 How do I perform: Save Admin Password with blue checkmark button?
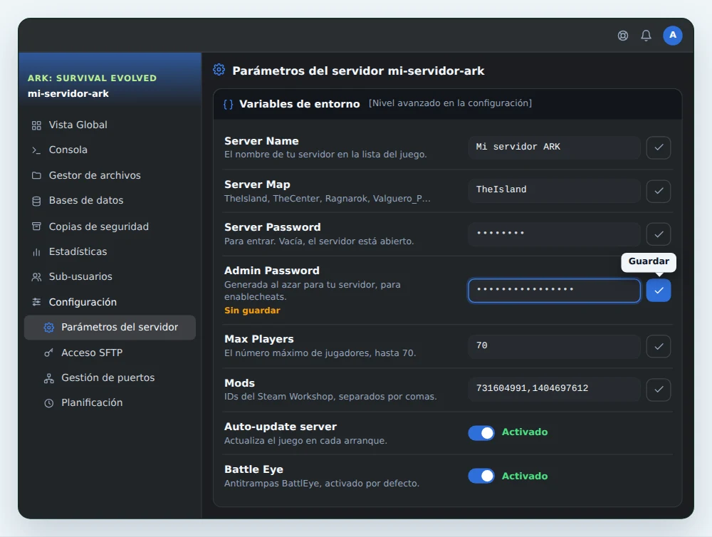659,291
